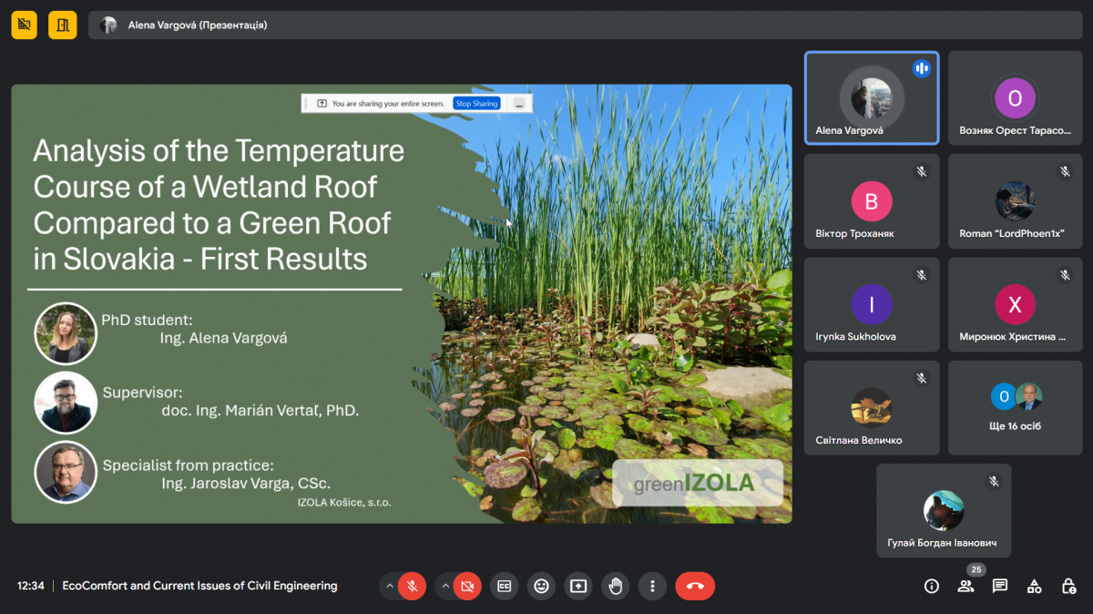Click the raise hand icon
Screen dimensions: 1093x614
click(616, 586)
